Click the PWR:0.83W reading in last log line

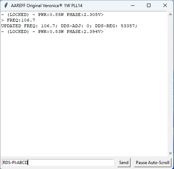pyautogui.click(x=51, y=32)
